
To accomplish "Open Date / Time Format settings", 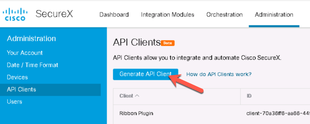I will [x=32, y=65].
